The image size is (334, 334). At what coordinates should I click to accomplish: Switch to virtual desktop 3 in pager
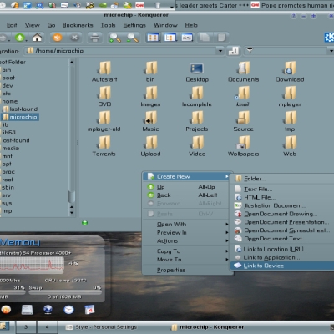point(26,327)
